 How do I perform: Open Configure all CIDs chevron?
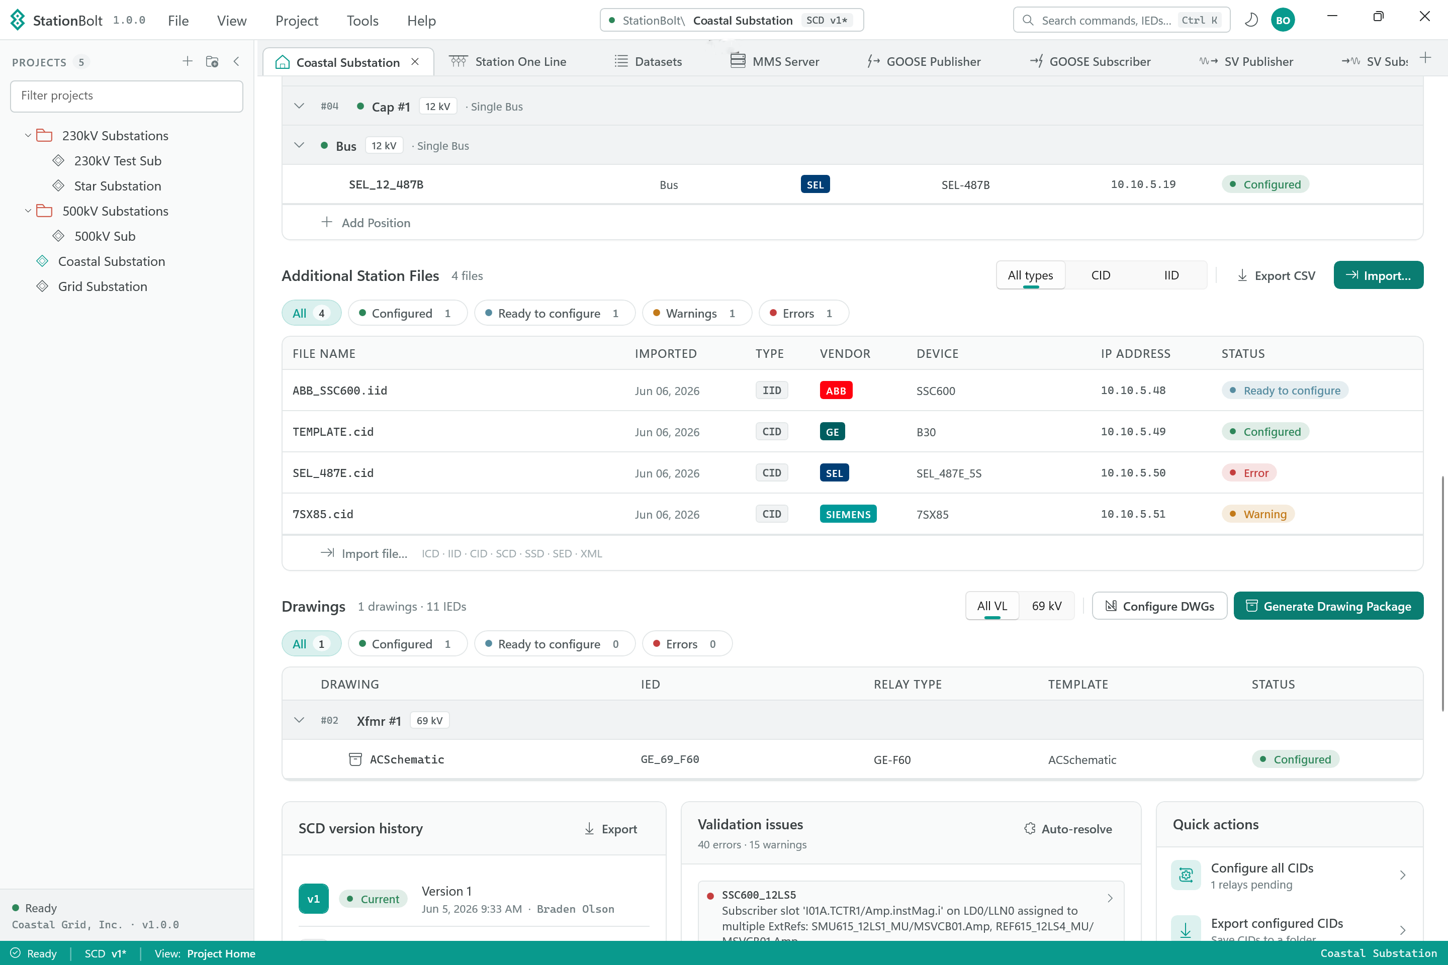1402,875
